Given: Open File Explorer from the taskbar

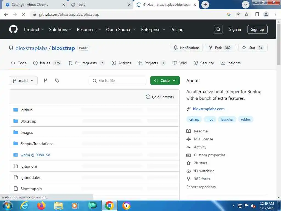Looking at the screenshot, I should pyautogui.click(x=58, y=206).
